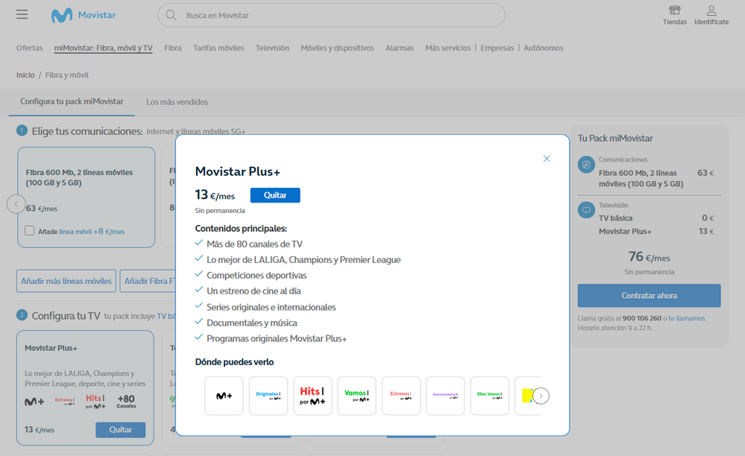Open the Televisión menu item
Image resolution: width=745 pixels, height=456 pixels.
pyautogui.click(x=272, y=48)
